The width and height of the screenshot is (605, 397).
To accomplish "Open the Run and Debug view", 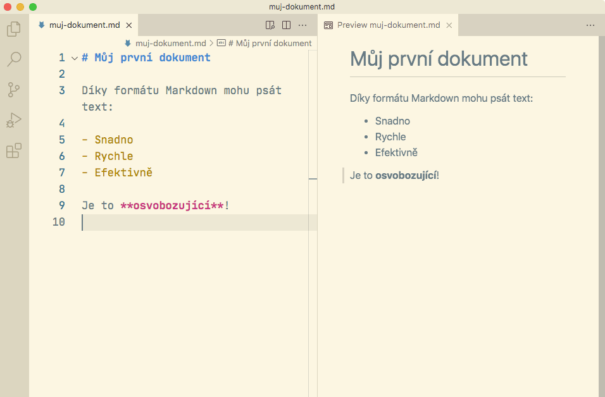I will (14, 120).
